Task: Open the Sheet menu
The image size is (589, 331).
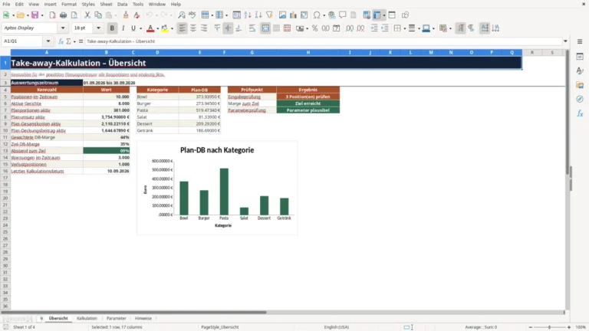Action: (x=106, y=4)
